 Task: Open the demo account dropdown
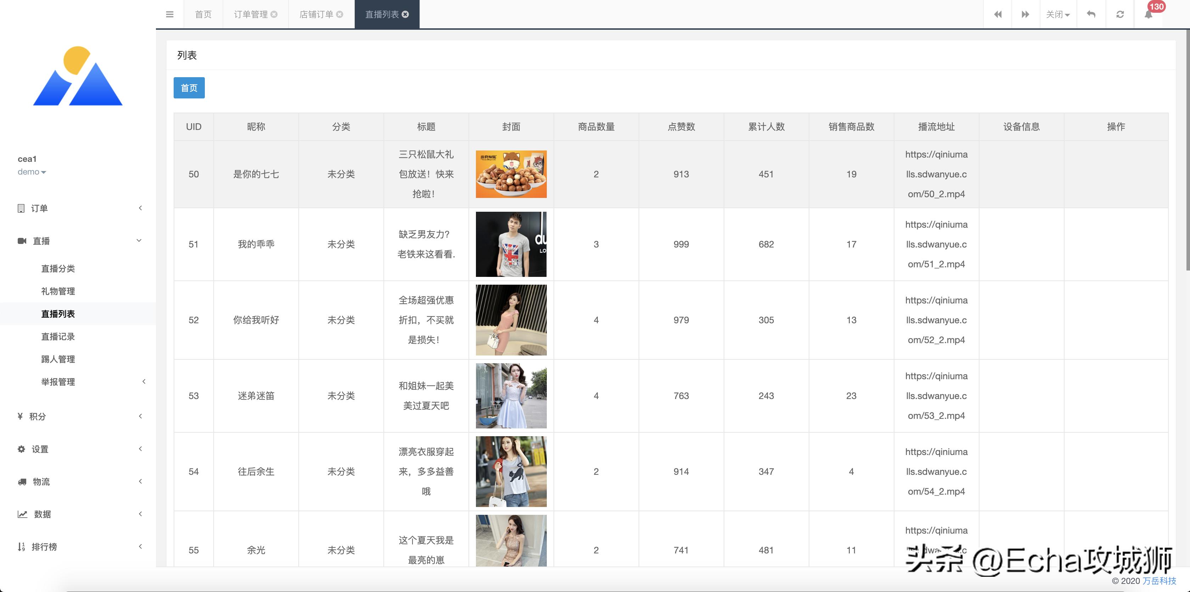(32, 172)
